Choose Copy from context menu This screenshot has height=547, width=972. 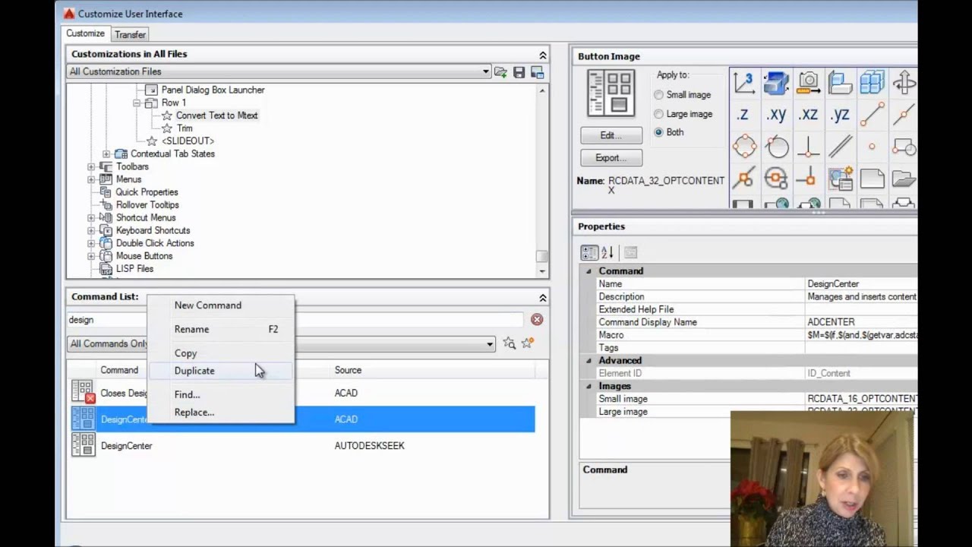tap(219, 353)
